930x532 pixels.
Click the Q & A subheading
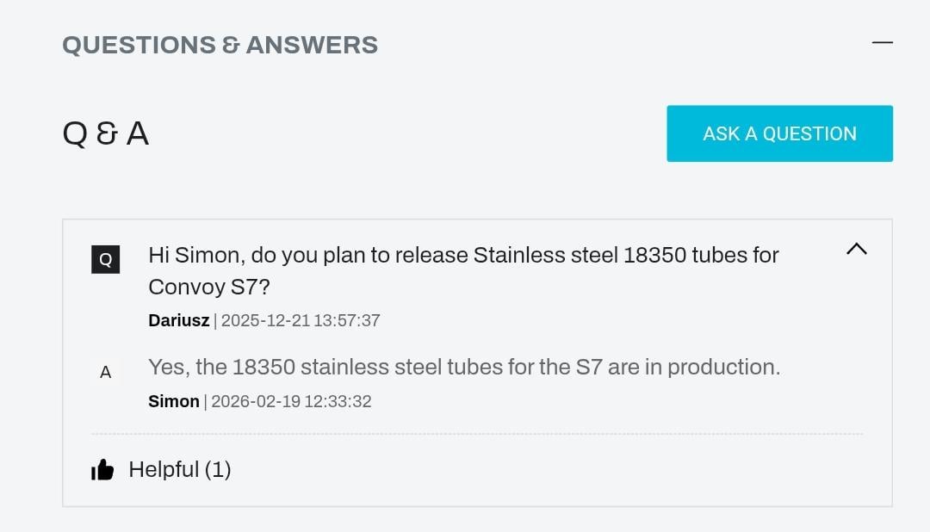105,133
